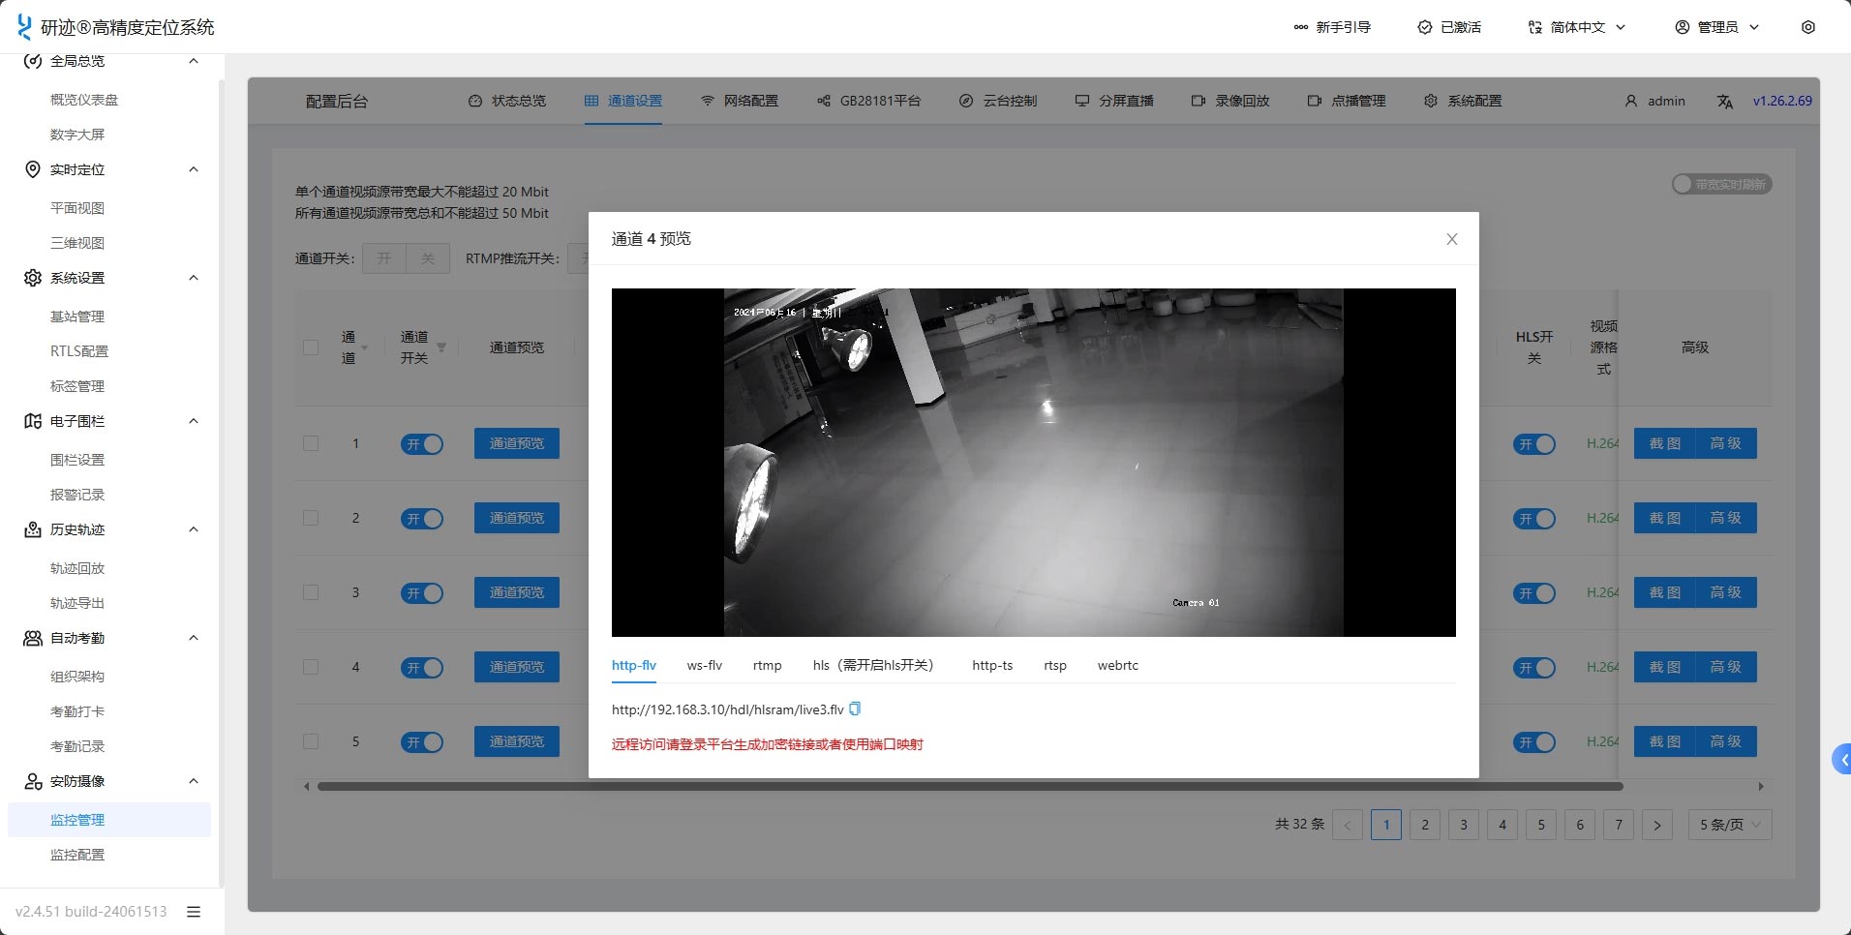
Task: Click the channel 4 video preview
Action: point(1033,463)
